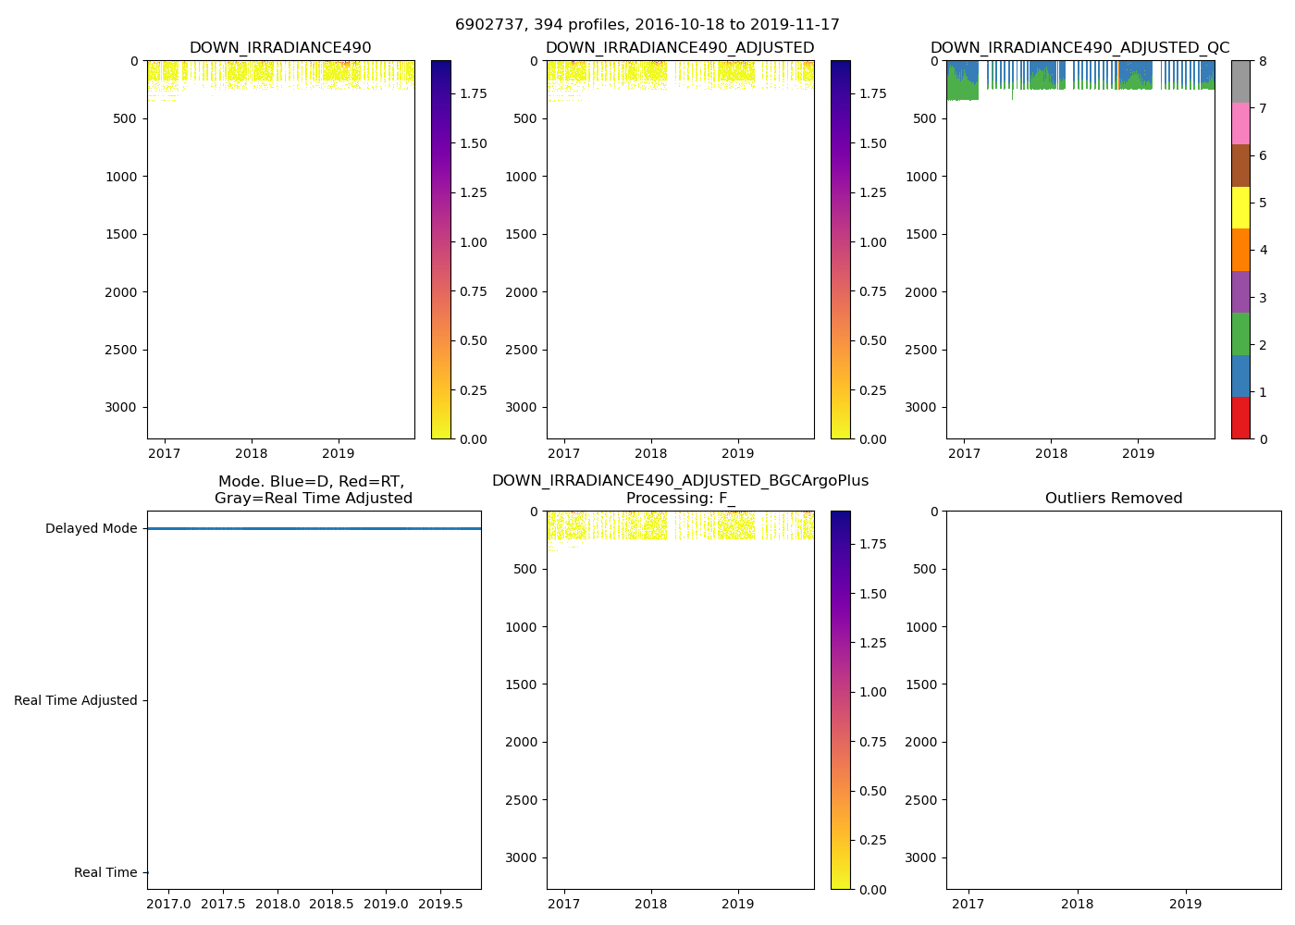
Task: Select the BGCArgoPlus Processing plot title
Action: pyautogui.click(x=680, y=489)
